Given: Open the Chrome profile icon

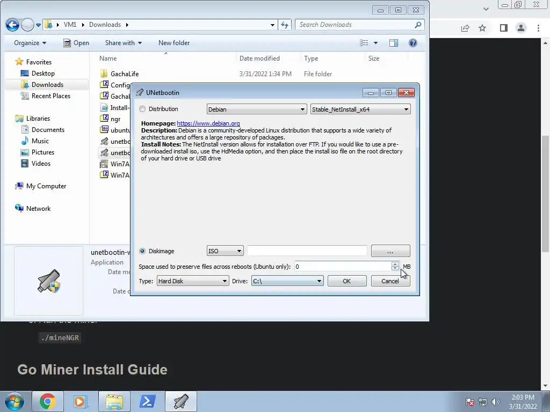Looking at the screenshot, I should [x=521, y=28].
